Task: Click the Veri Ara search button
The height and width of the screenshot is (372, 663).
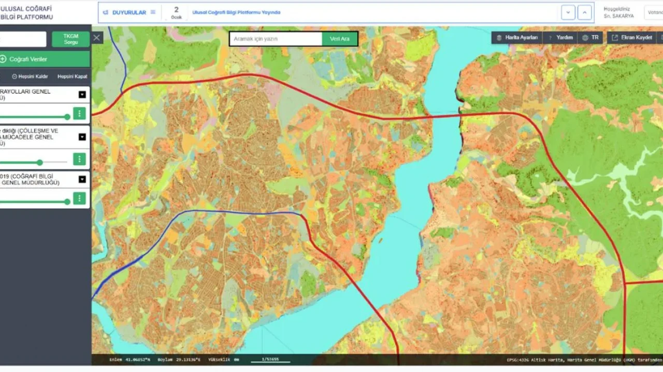Action: coord(340,39)
